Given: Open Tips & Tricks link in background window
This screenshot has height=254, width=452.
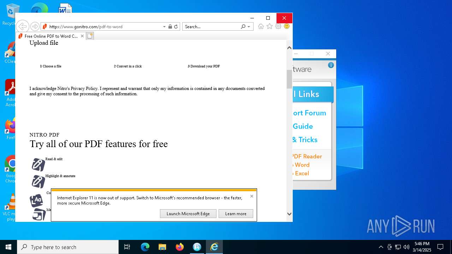Looking at the screenshot, I should click(305, 140).
